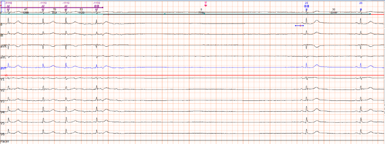
Task: Click the V4 lead label
Action: click(x=2, y=112)
